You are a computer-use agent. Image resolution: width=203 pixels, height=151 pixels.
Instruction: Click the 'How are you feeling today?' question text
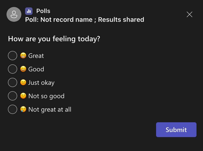point(54,39)
